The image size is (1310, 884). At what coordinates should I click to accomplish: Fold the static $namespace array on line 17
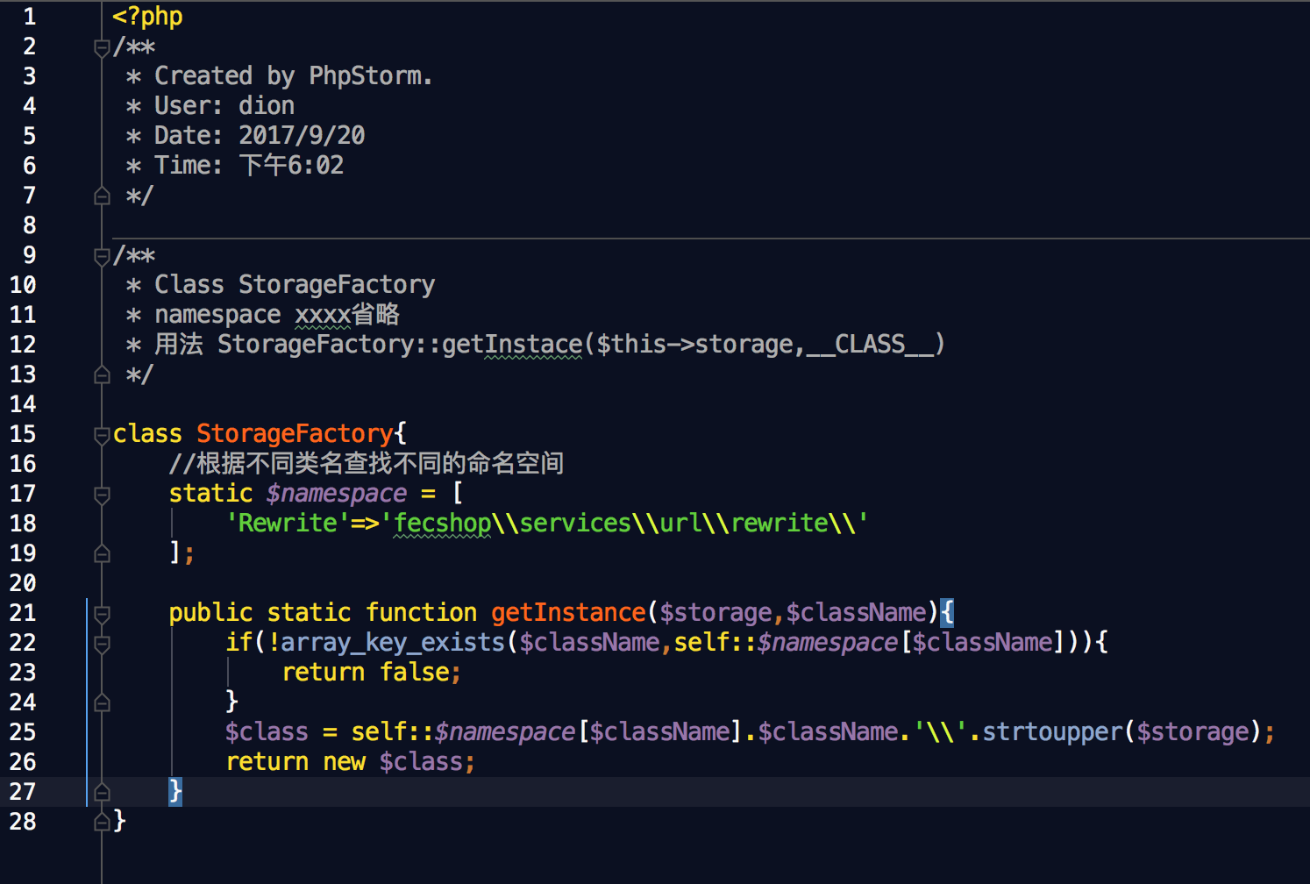pyautogui.click(x=102, y=495)
